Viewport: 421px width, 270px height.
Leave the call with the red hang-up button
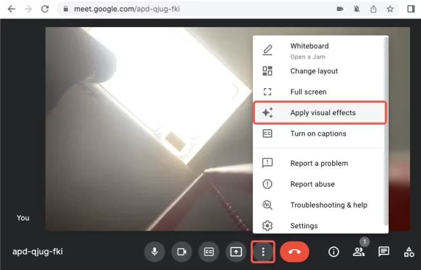tap(295, 252)
